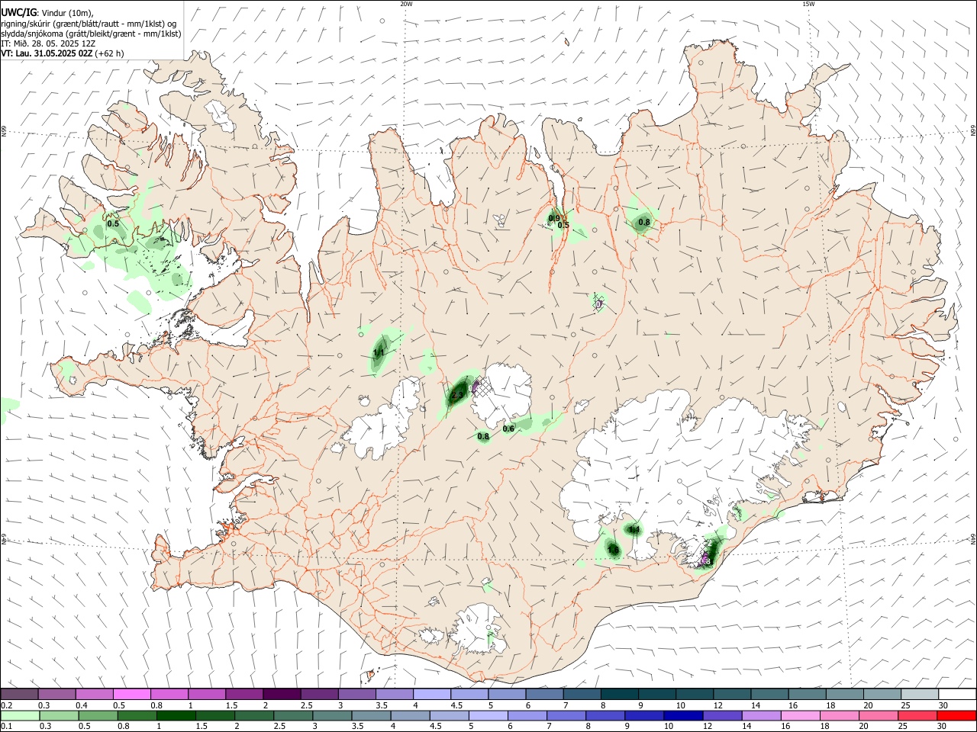977x732 pixels.
Task: Select the '2.5' label of the lower legend row
Action: (x=278, y=727)
